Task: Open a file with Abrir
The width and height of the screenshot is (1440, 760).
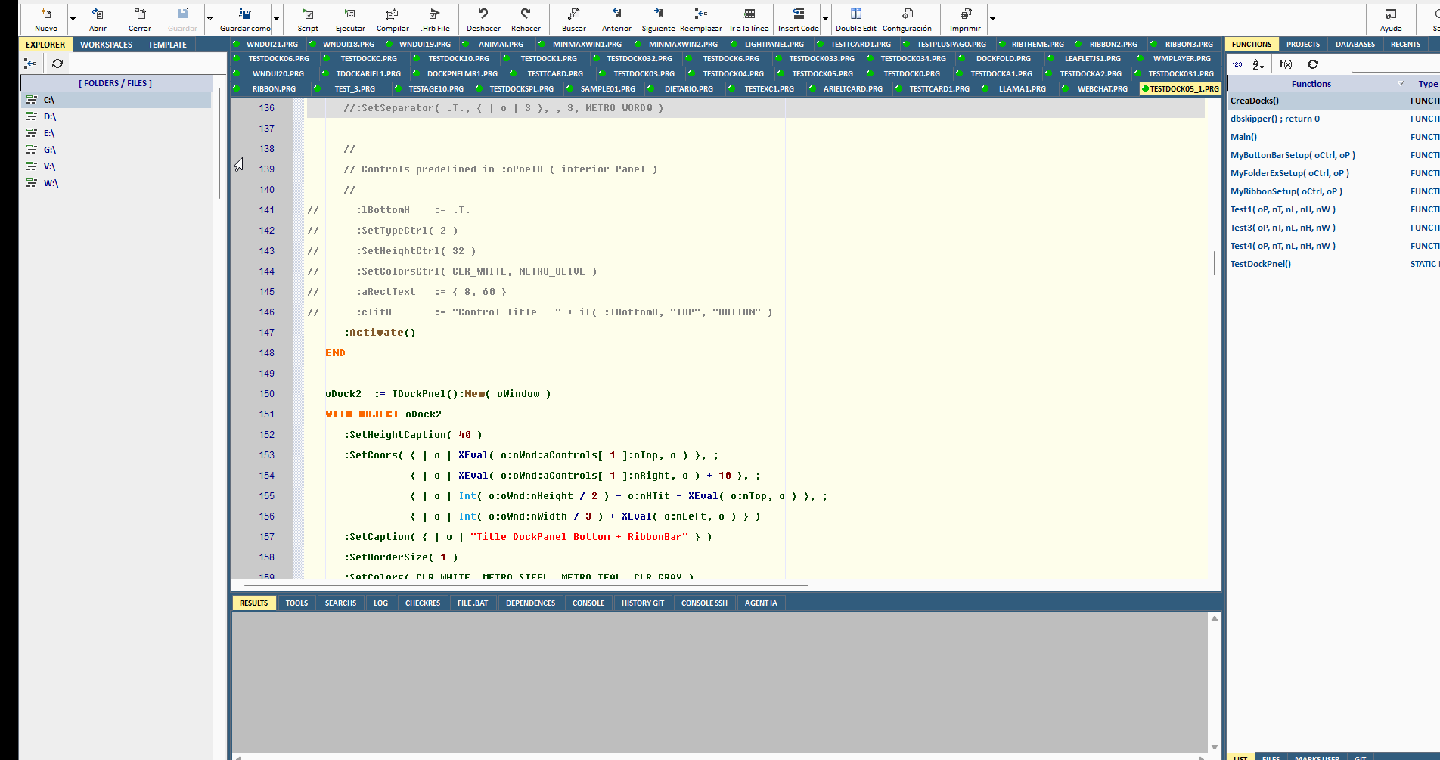Action: (98, 19)
